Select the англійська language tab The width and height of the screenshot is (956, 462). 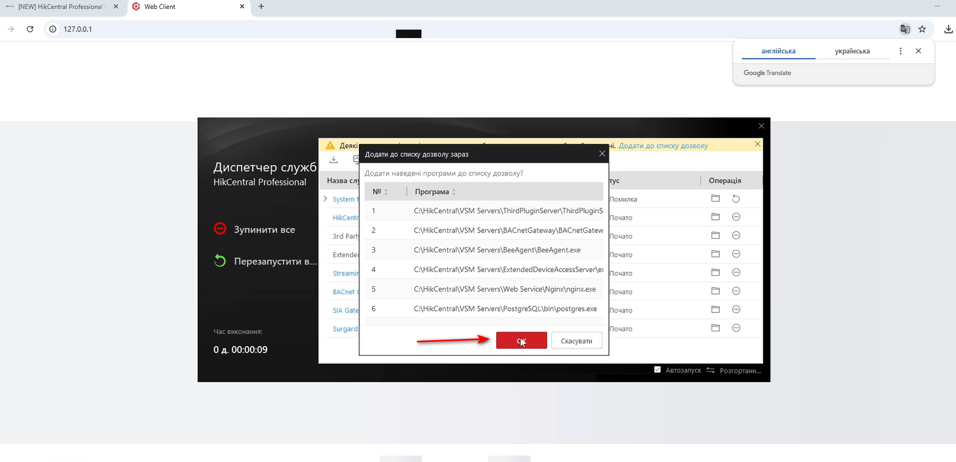click(778, 51)
